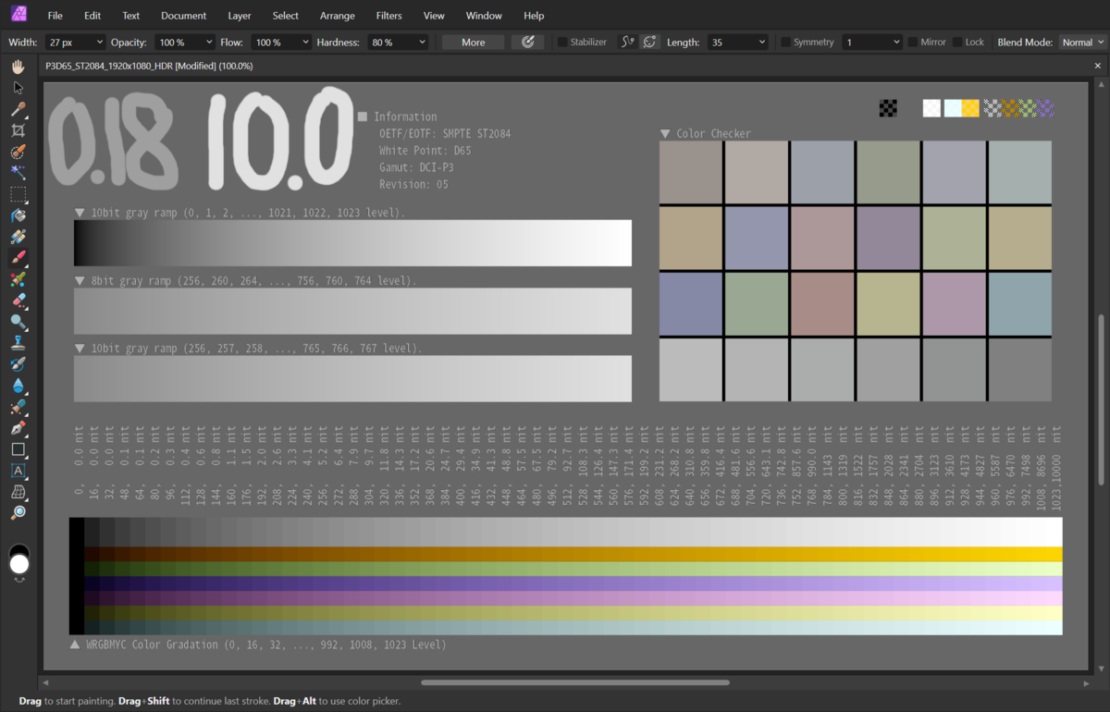1110x712 pixels.
Task: Click the white foreground color swatch
Action: pos(19,564)
